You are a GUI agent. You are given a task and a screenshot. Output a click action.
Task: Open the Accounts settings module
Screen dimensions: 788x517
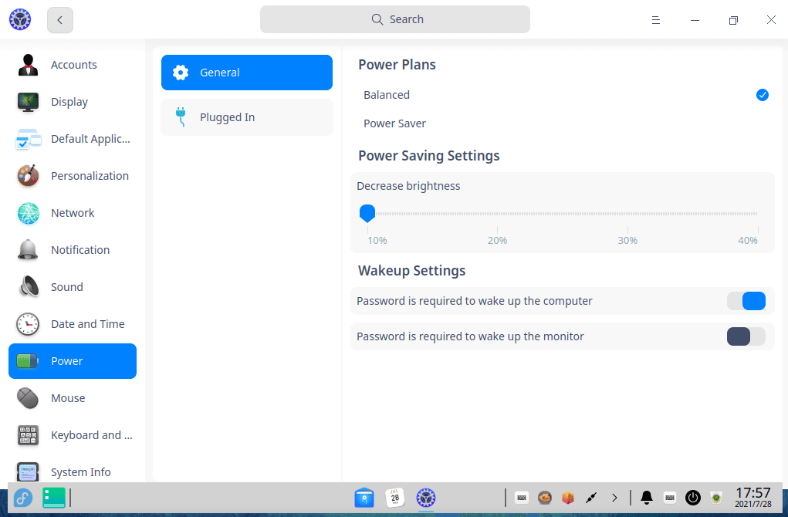click(73, 65)
